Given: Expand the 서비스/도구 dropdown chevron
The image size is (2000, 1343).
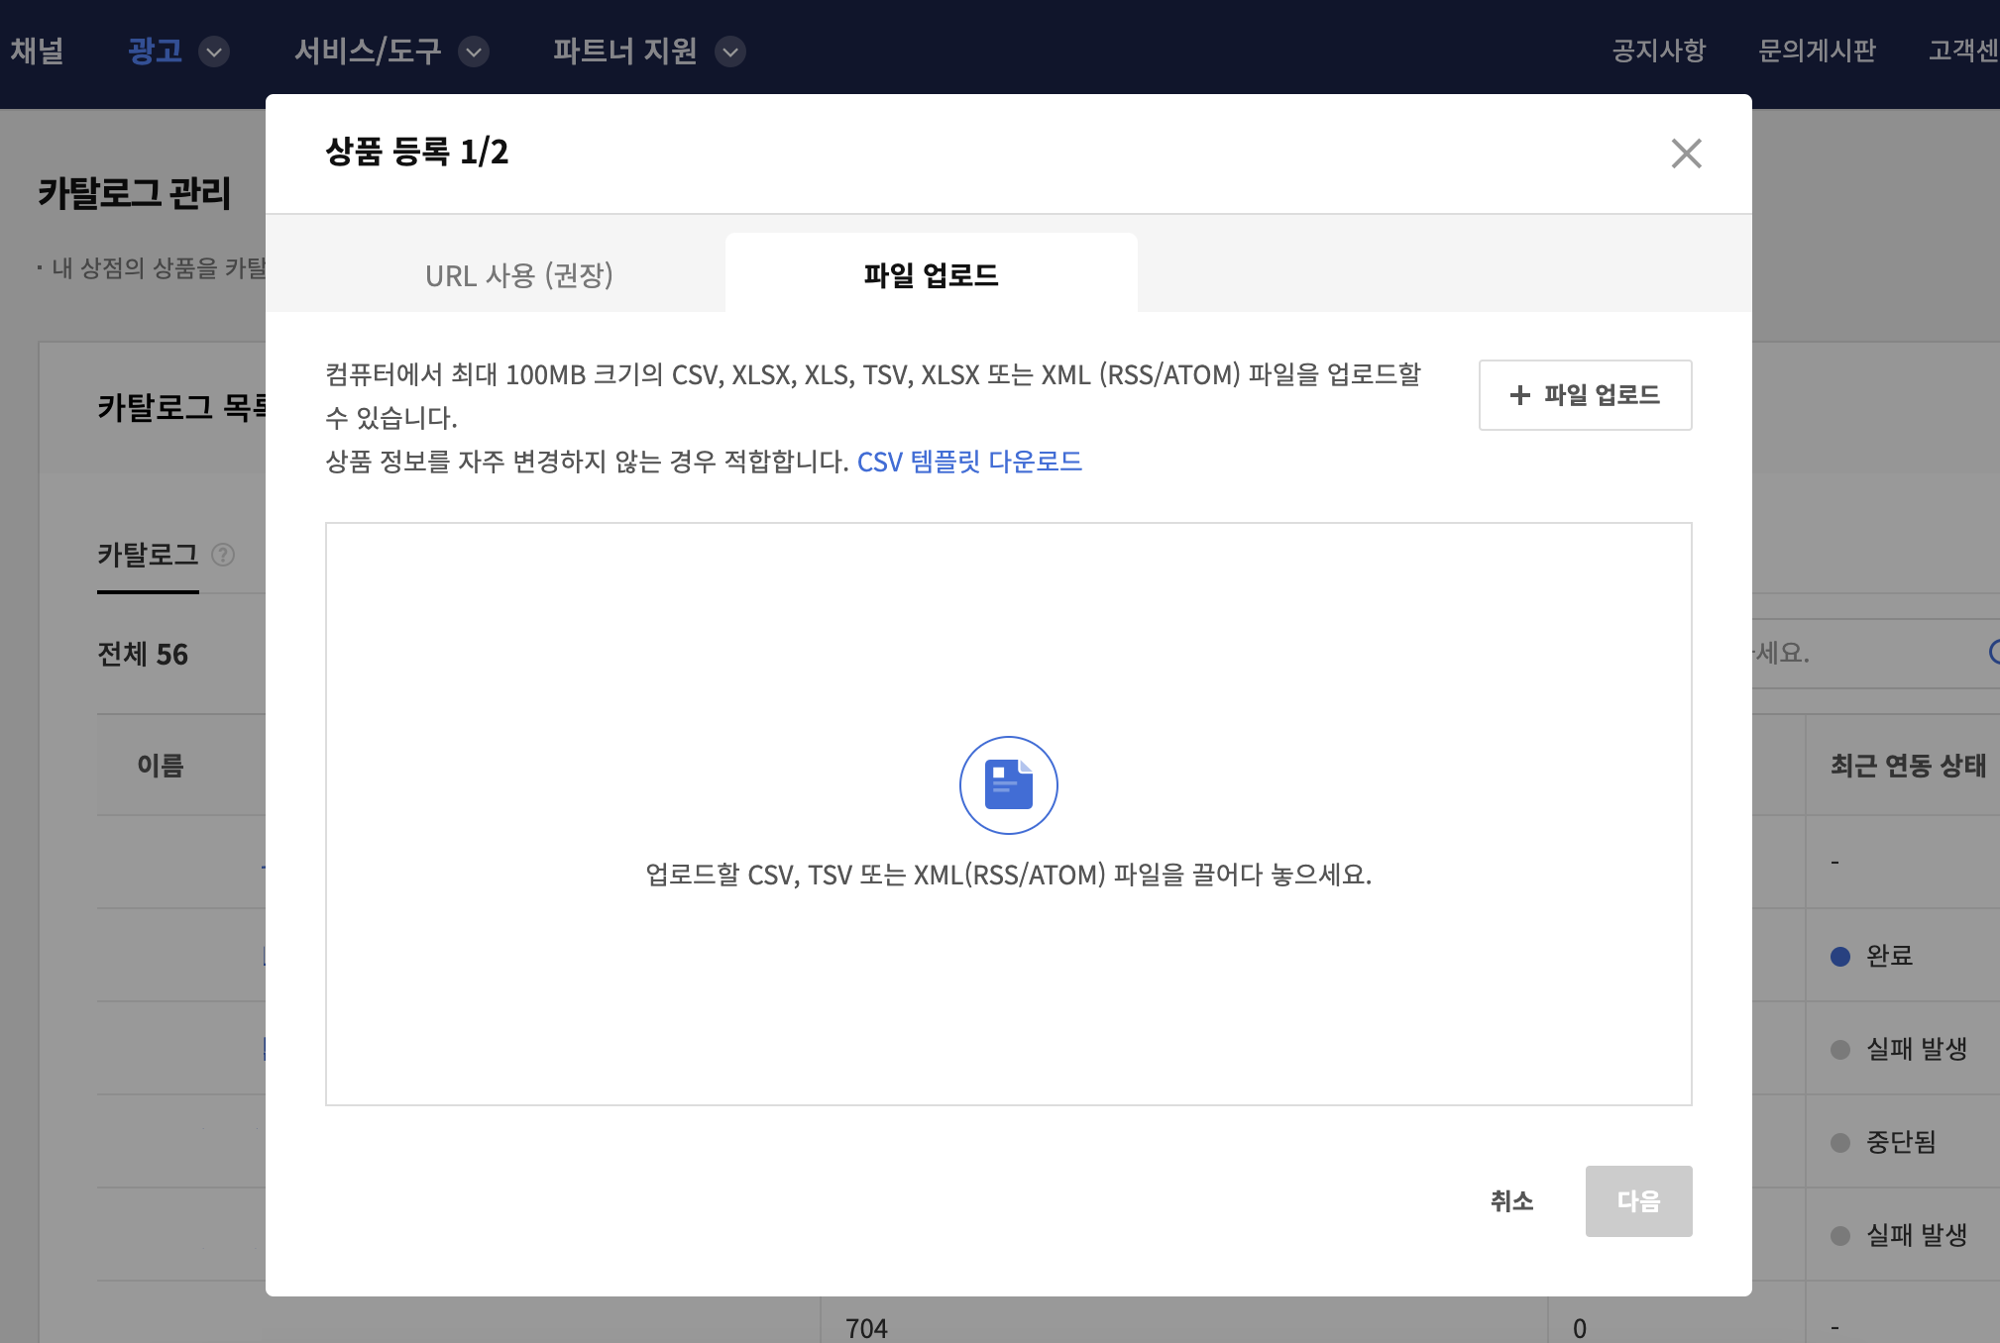Looking at the screenshot, I should [474, 52].
